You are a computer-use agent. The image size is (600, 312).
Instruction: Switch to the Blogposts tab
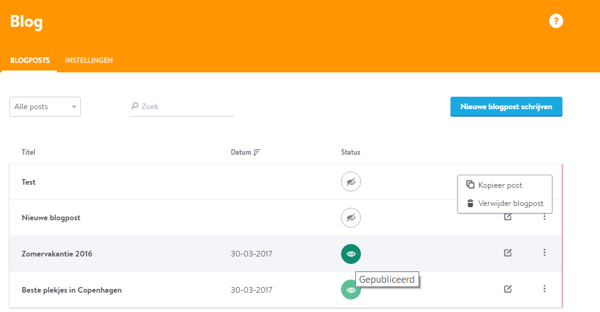click(x=30, y=61)
